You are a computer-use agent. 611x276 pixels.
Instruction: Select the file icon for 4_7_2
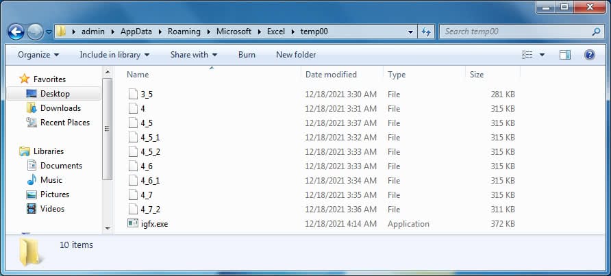point(133,210)
